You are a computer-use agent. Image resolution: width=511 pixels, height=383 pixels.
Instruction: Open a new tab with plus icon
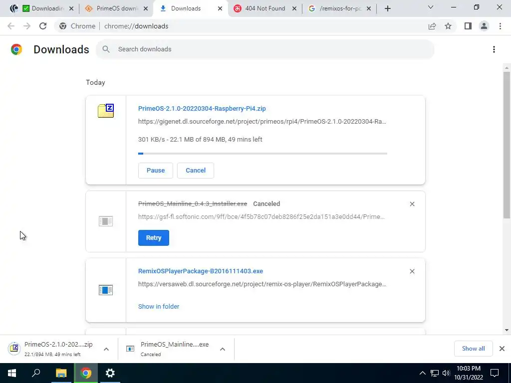pyautogui.click(x=387, y=8)
